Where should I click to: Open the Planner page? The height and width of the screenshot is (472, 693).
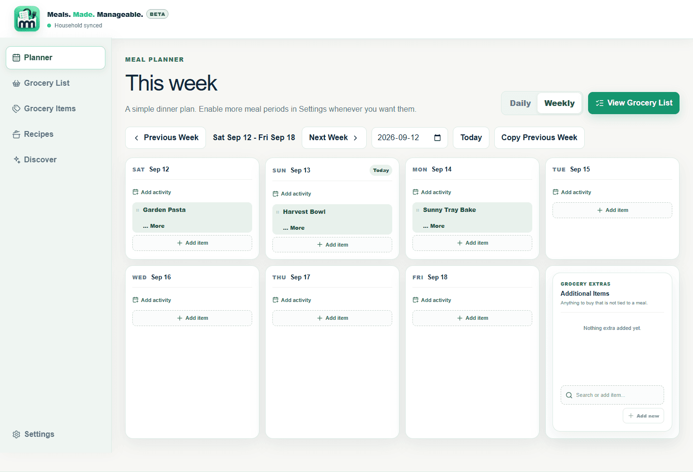click(x=55, y=58)
